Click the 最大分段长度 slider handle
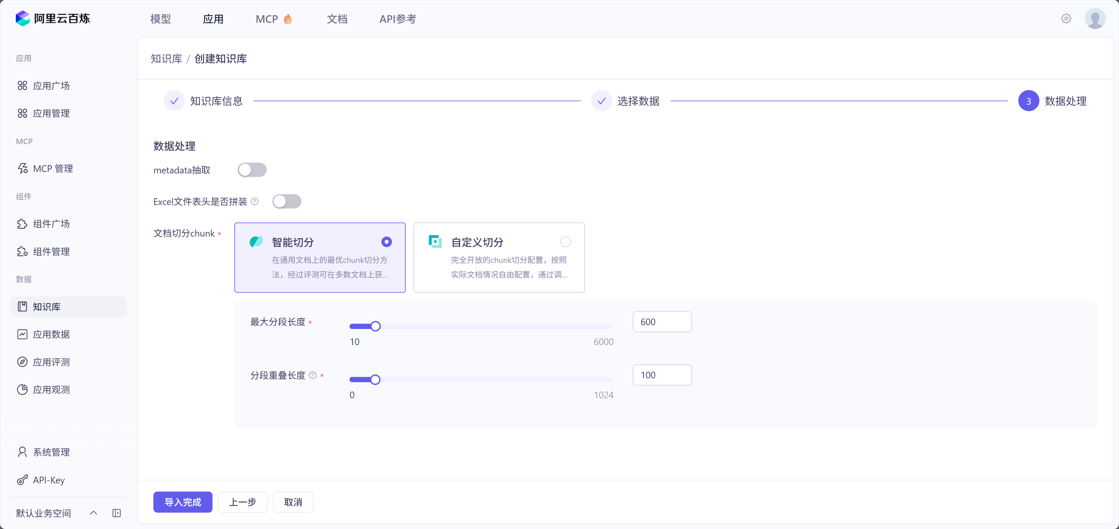This screenshot has height=529, width=1119. (x=376, y=326)
